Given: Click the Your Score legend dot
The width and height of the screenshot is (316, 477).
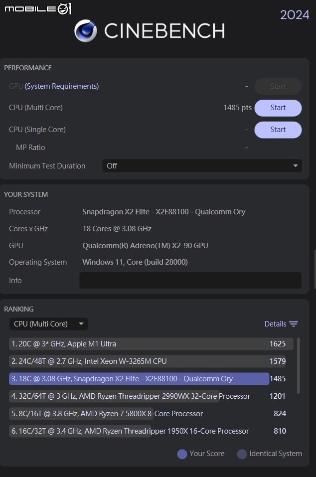Looking at the screenshot, I should [x=182, y=454].
